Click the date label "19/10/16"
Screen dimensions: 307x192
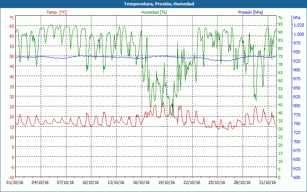[167, 183]
